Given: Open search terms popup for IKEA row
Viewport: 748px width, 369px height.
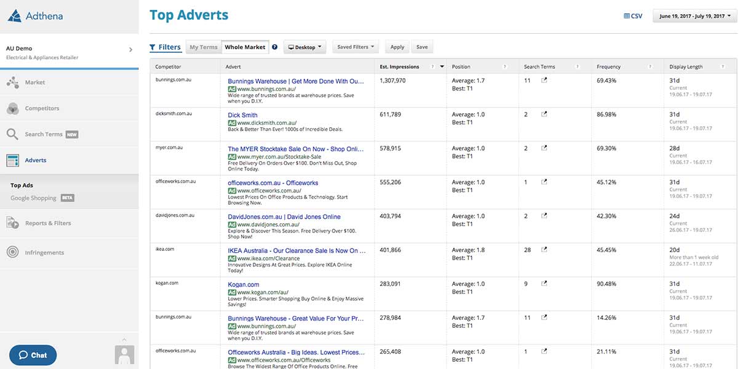Looking at the screenshot, I should [x=544, y=250].
